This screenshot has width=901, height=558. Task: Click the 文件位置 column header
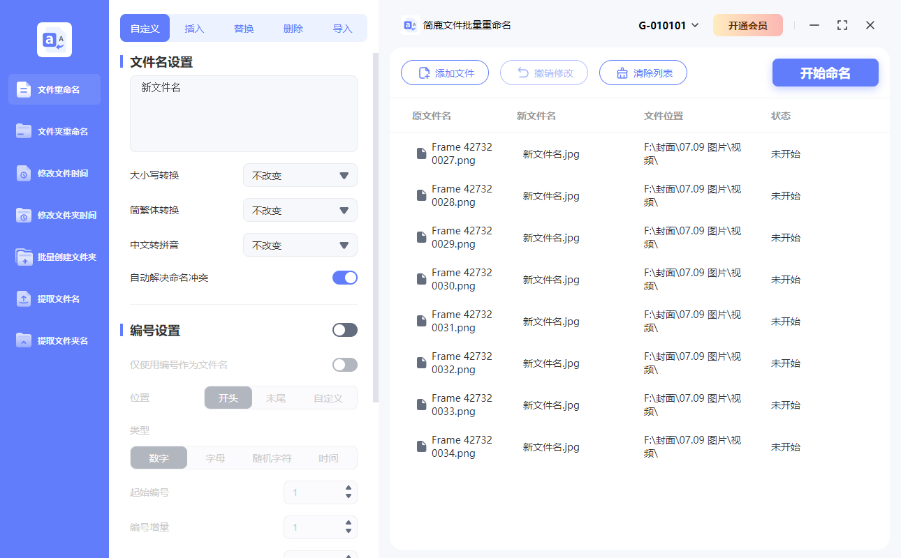tap(664, 116)
